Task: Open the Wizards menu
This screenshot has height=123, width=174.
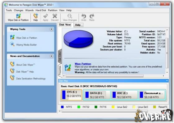Action: click(x=30, y=10)
